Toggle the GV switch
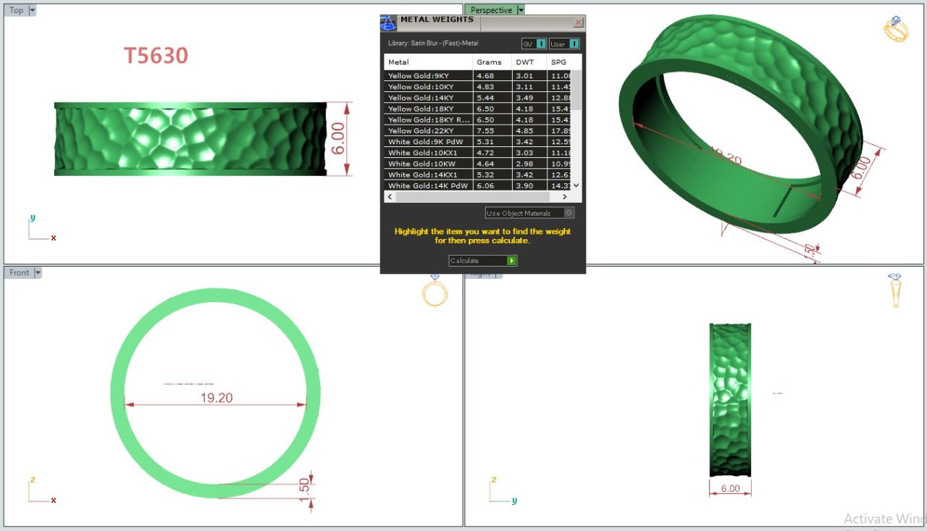The image size is (927, 531). [x=541, y=44]
